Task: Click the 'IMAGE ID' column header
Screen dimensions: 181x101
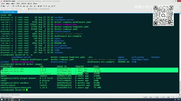Action: [x=62, y=66]
